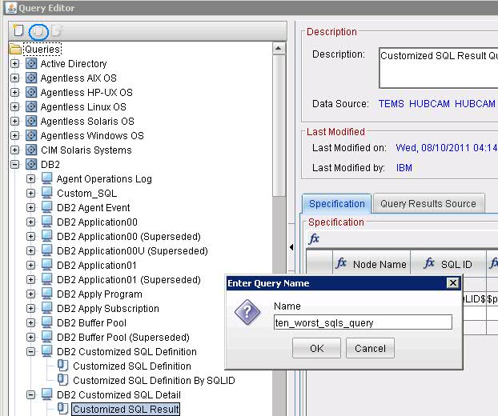Collapse DB2 Customized SQL Definition node
The height and width of the screenshot is (416, 498).
[x=30, y=351]
